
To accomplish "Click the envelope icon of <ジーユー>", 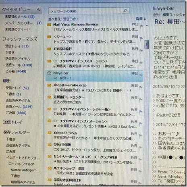I will pos(49,37).
